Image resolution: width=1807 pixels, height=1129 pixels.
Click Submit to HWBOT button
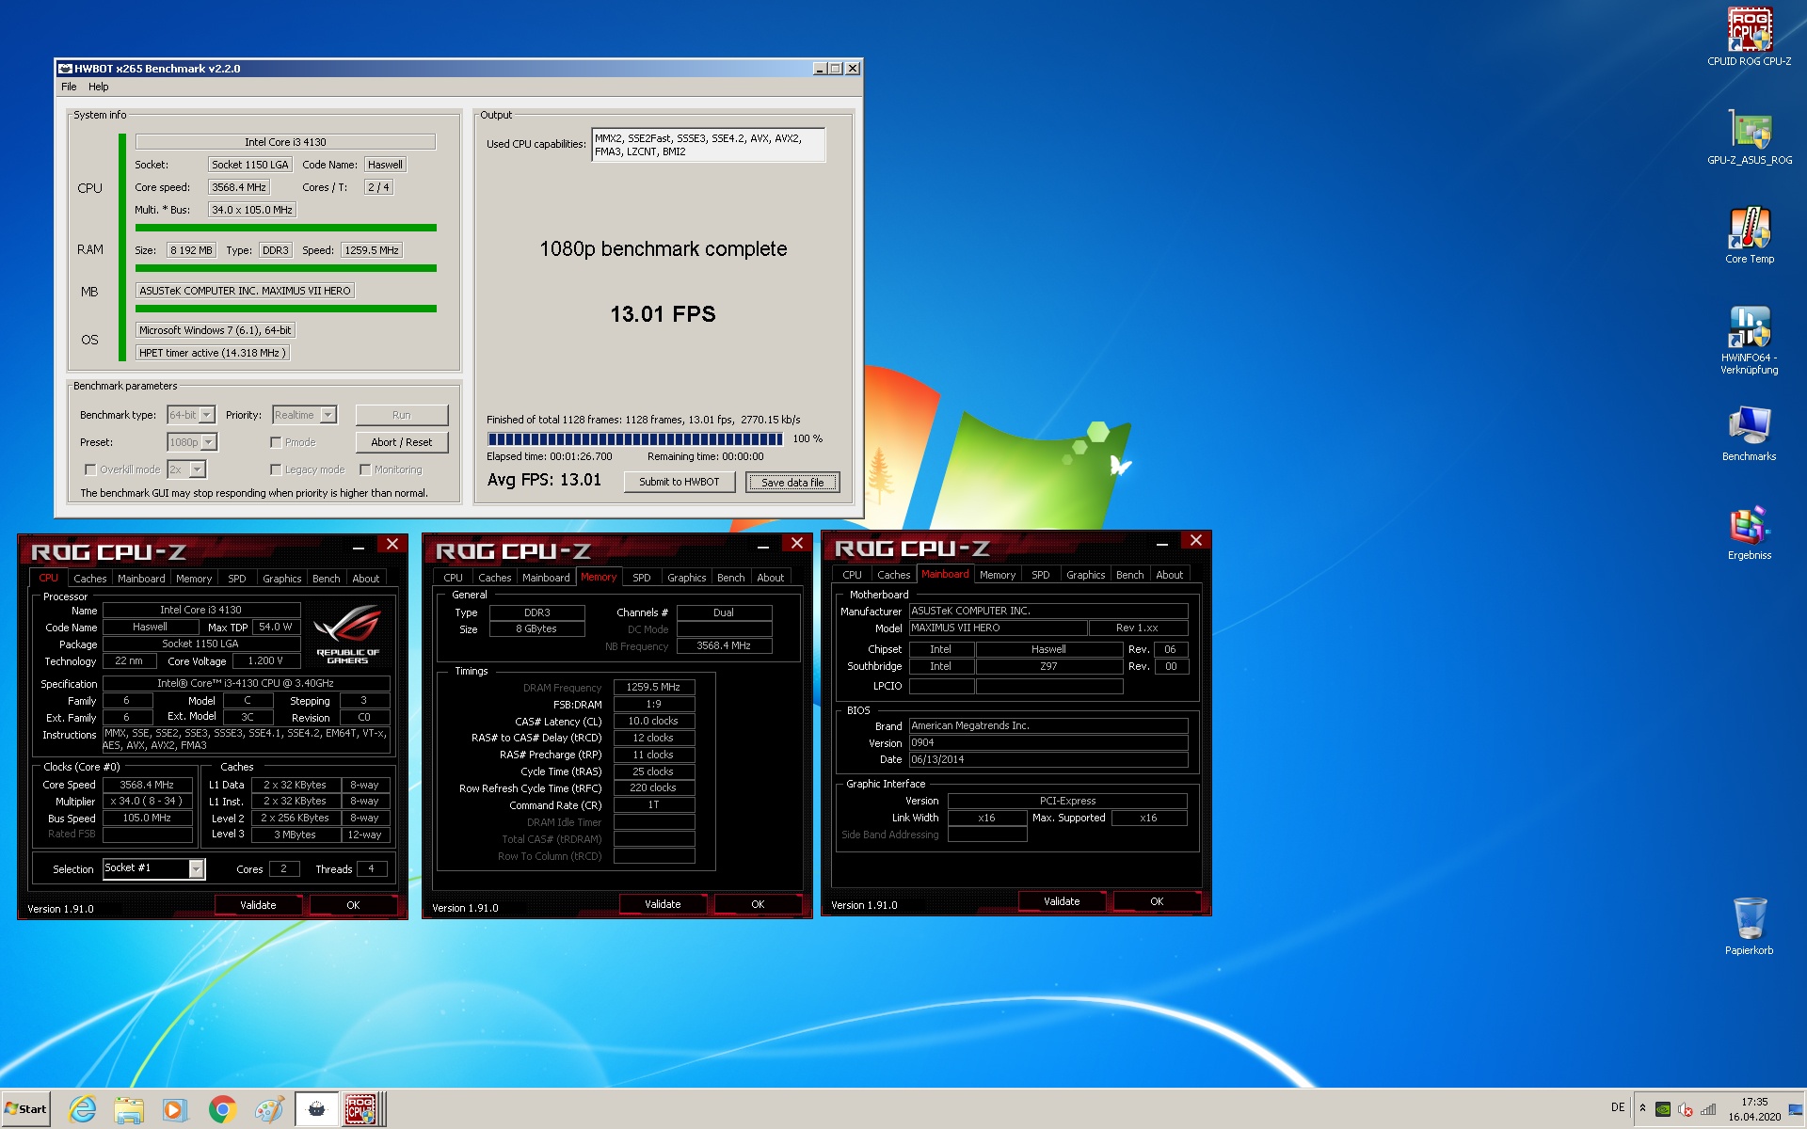point(679,482)
